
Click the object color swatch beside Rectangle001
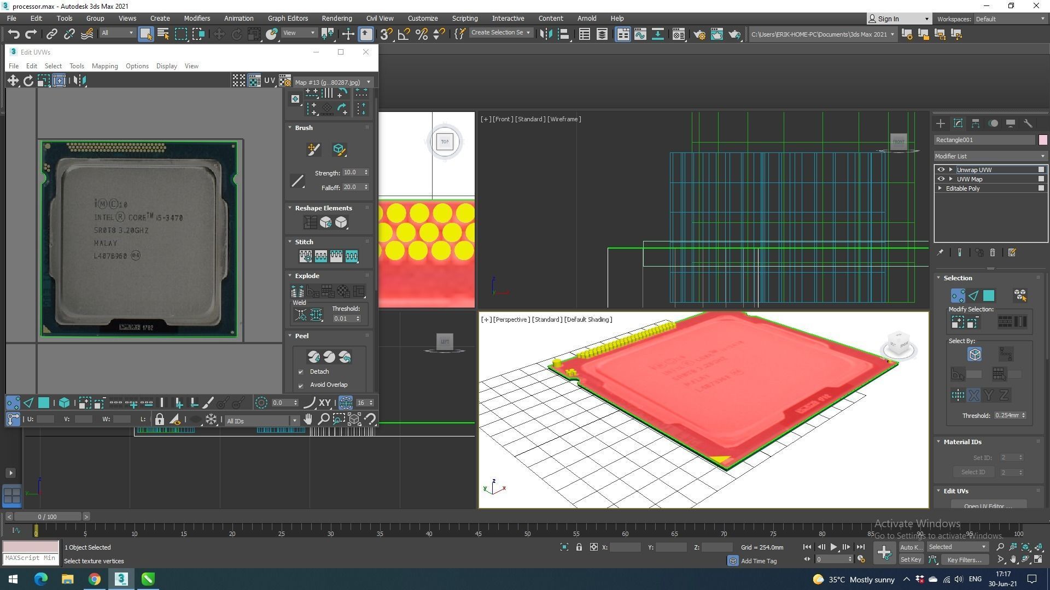(x=1043, y=140)
